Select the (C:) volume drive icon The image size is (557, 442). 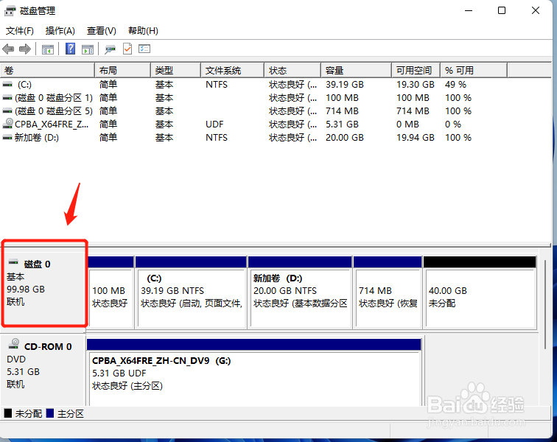(x=7, y=85)
